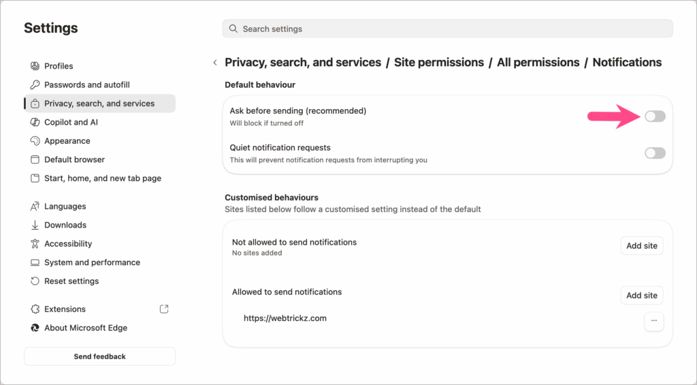
Task: Click the Notifications breadcrumb title
Action: [x=627, y=62]
